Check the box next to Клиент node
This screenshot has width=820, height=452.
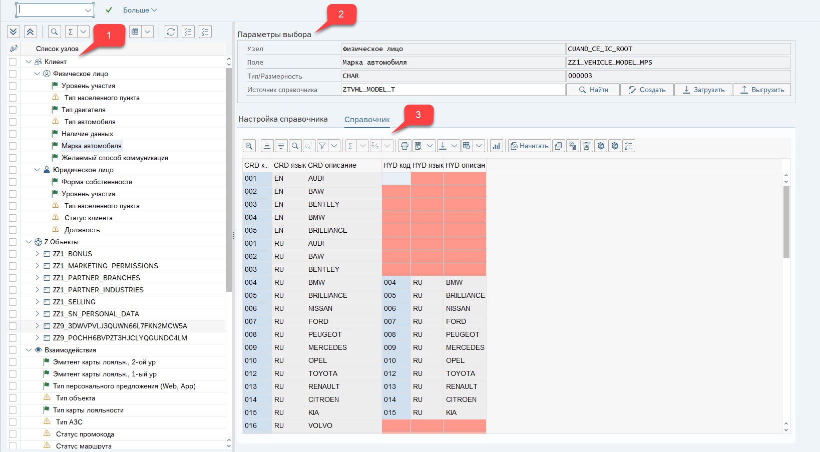(13, 62)
